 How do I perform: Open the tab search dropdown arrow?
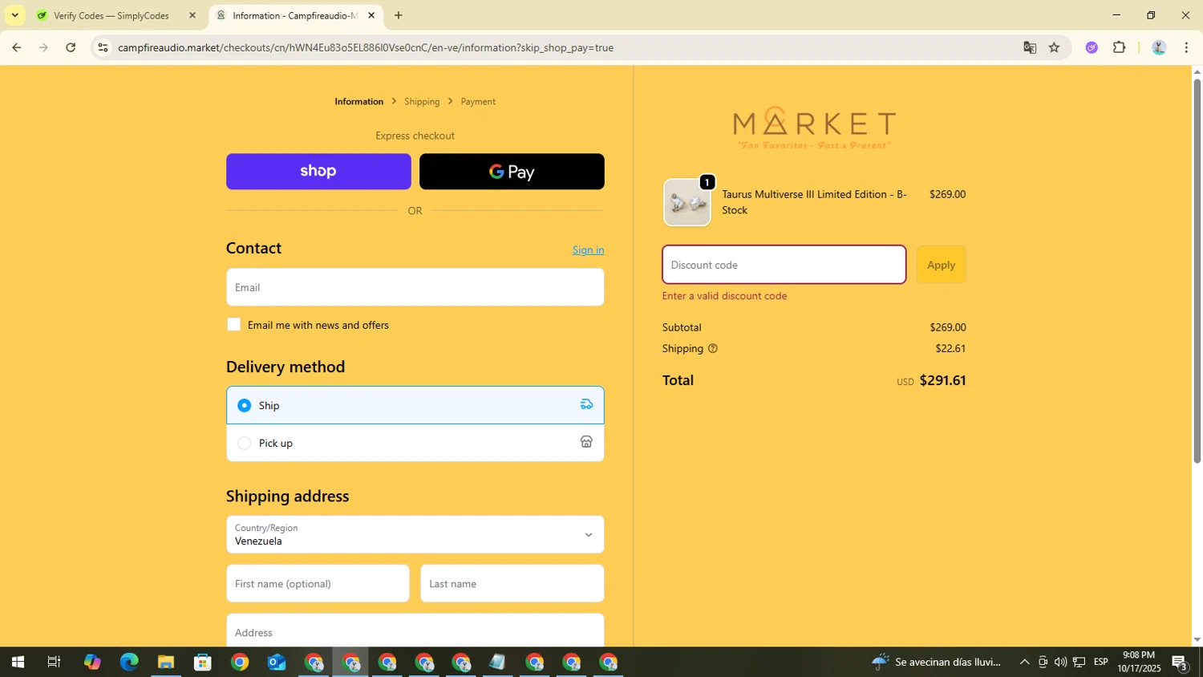(14, 15)
